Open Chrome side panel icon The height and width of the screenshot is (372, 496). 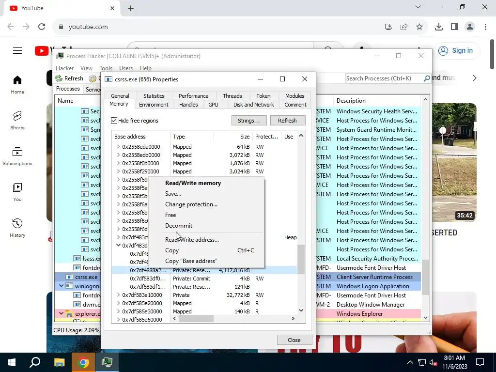coord(454,27)
